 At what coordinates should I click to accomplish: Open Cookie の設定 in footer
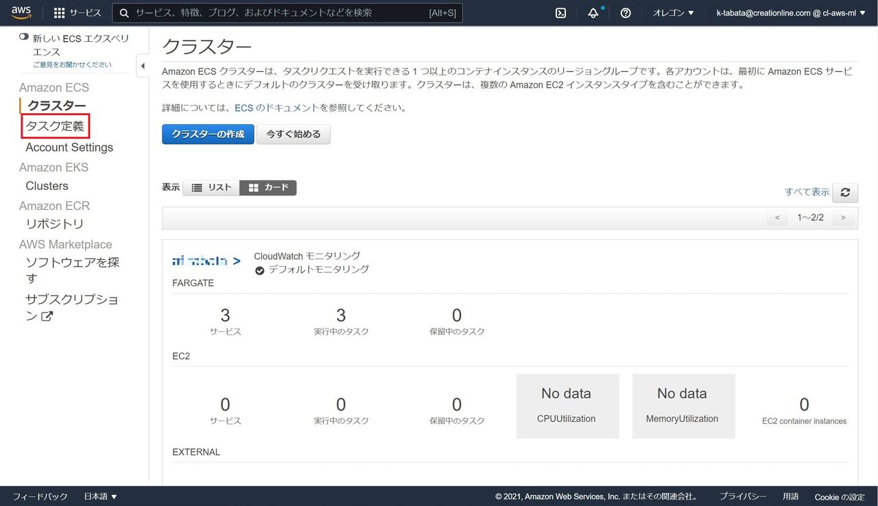840,496
